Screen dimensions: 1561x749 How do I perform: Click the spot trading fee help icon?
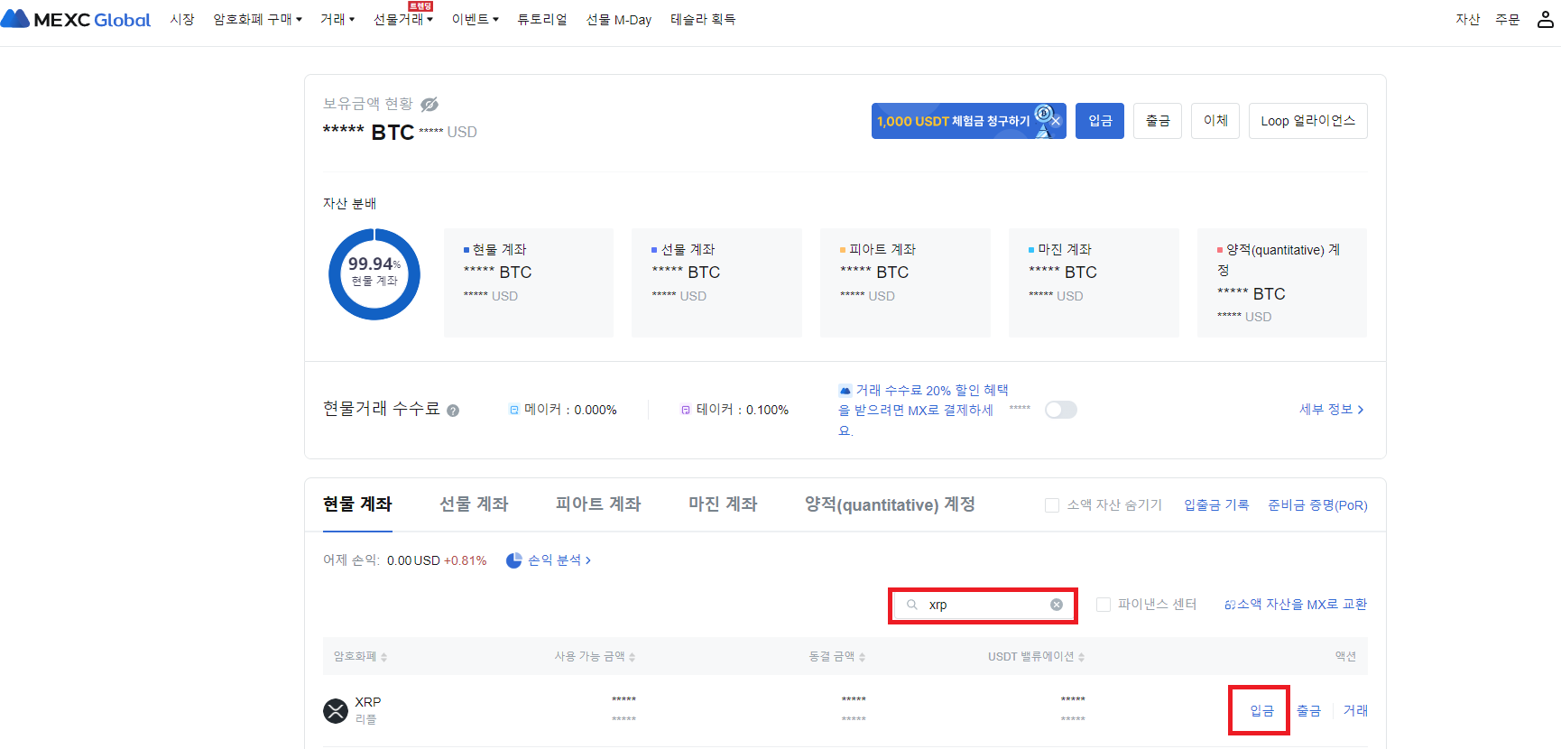[x=453, y=411]
